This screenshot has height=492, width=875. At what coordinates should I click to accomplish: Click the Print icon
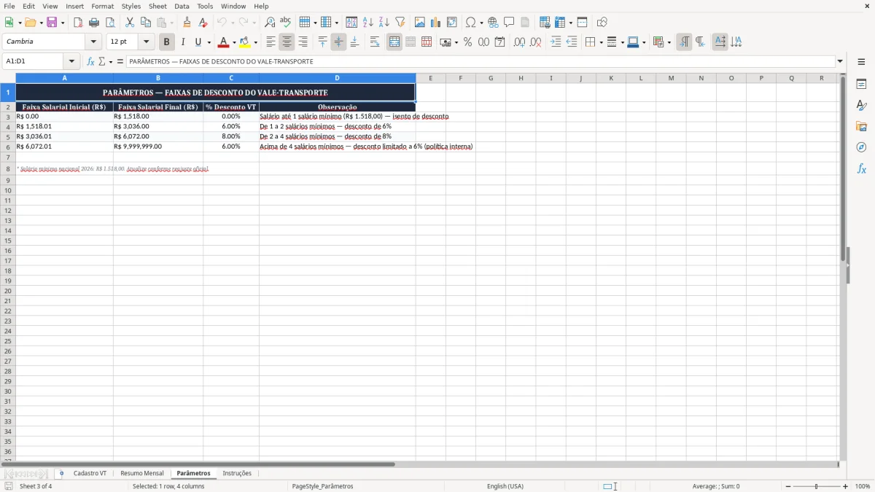point(94,23)
